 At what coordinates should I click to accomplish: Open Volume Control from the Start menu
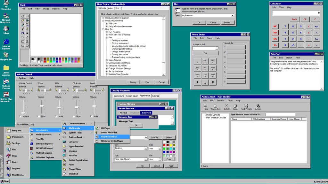point(109,136)
